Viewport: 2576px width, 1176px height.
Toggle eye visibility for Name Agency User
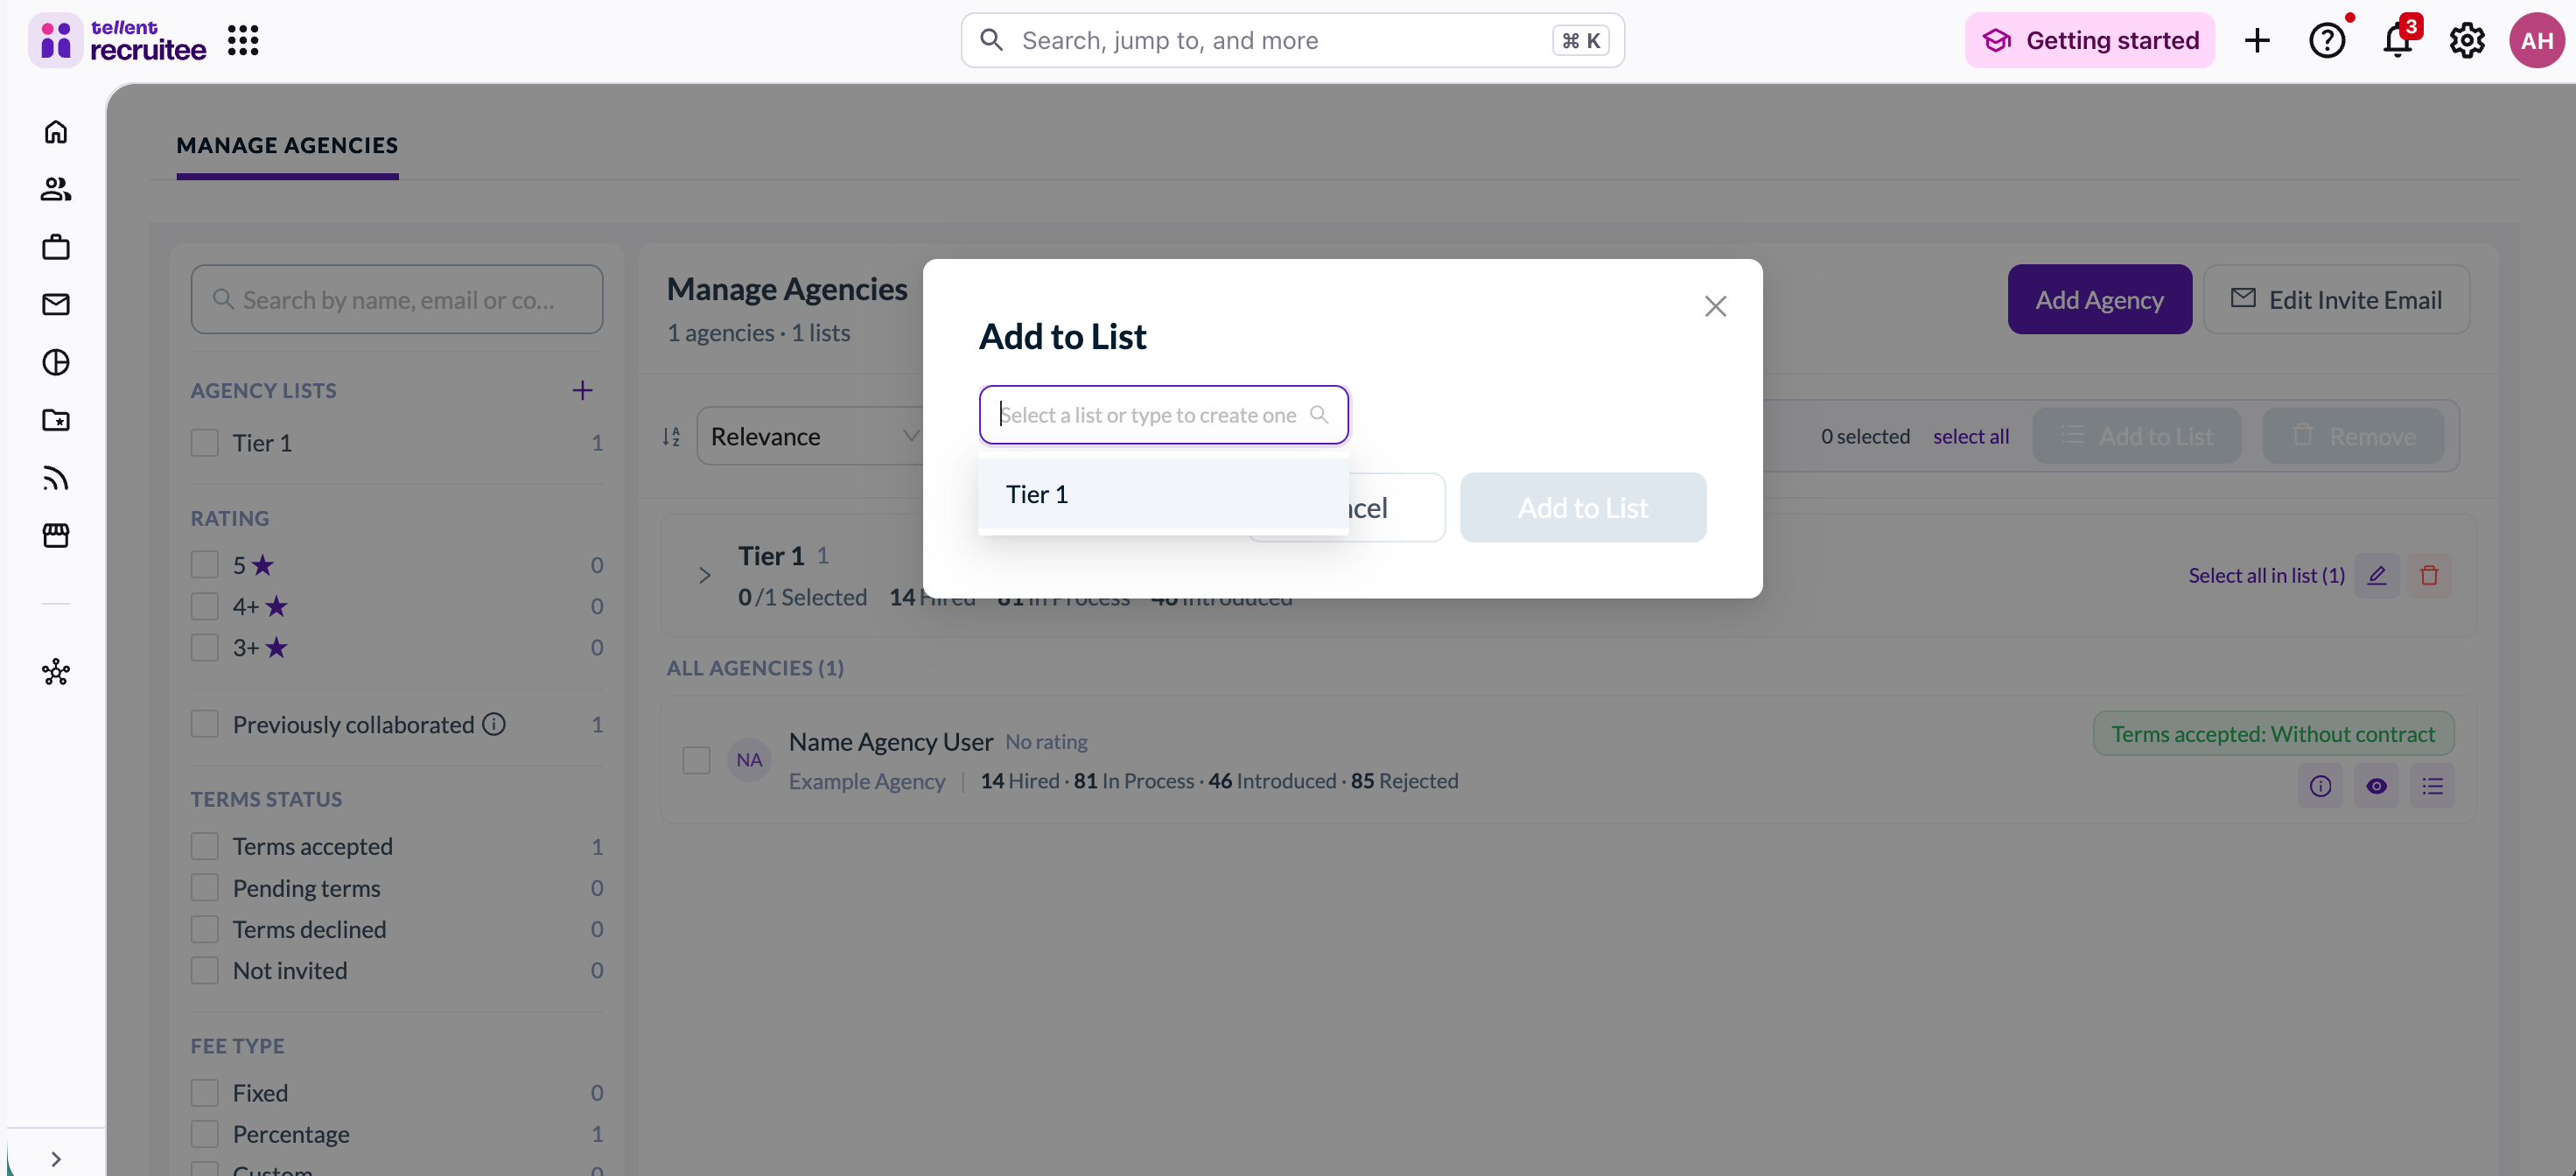(x=2377, y=786)
